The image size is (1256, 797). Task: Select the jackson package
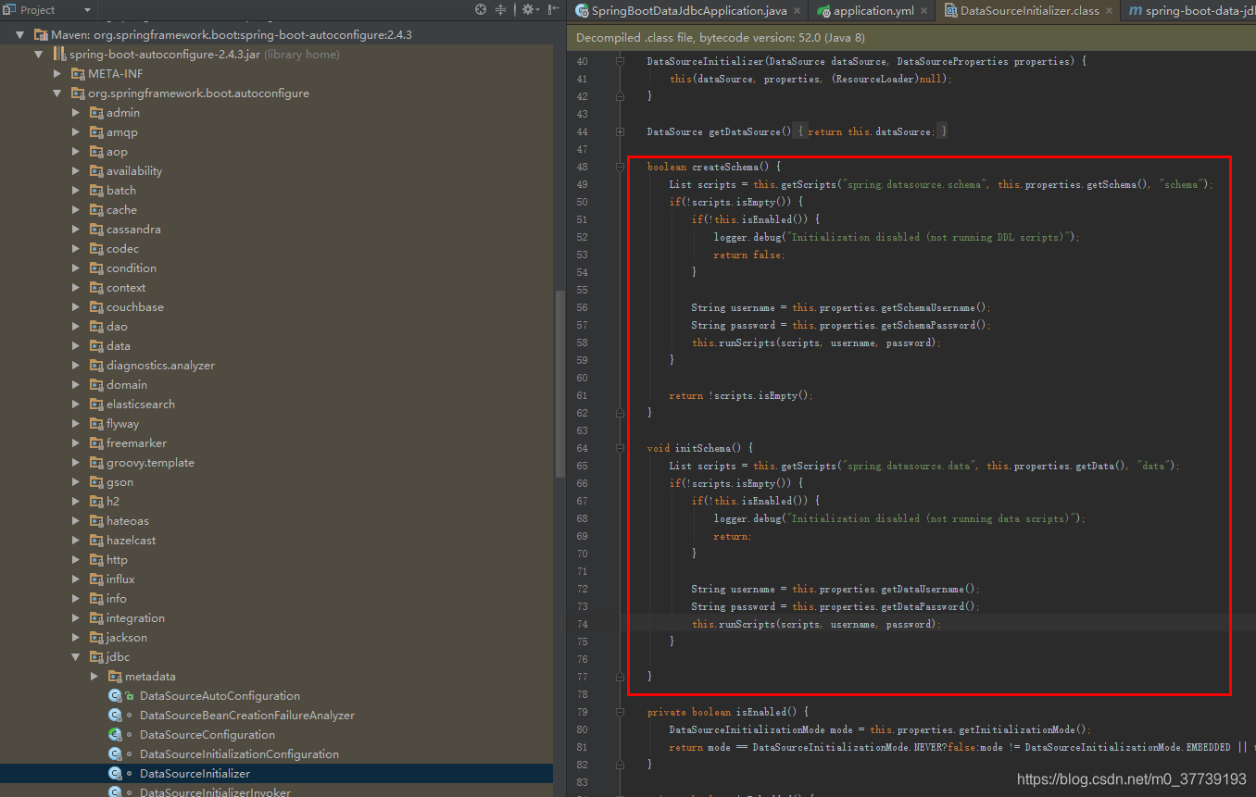[126, 638]
